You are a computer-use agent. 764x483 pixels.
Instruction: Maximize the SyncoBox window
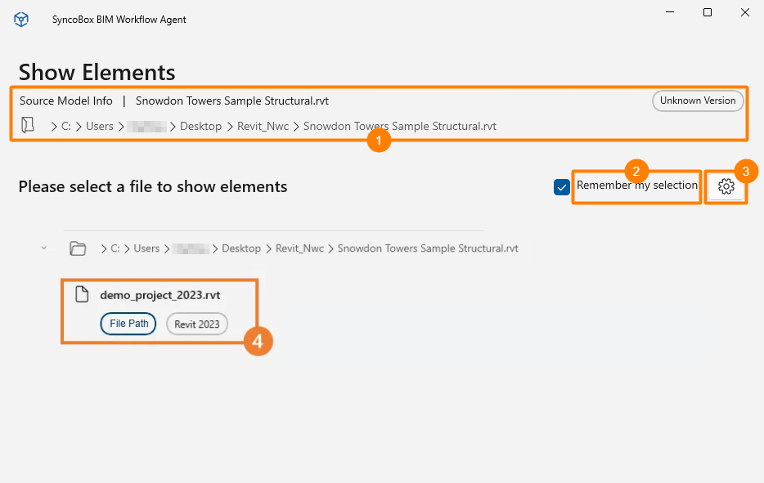(708, 12)
